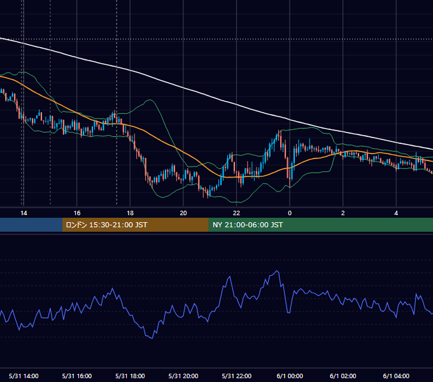This screenshot has height=382, width=433.
Task: Click the hour label 22 on the upper axis
Action: [237, 213]
